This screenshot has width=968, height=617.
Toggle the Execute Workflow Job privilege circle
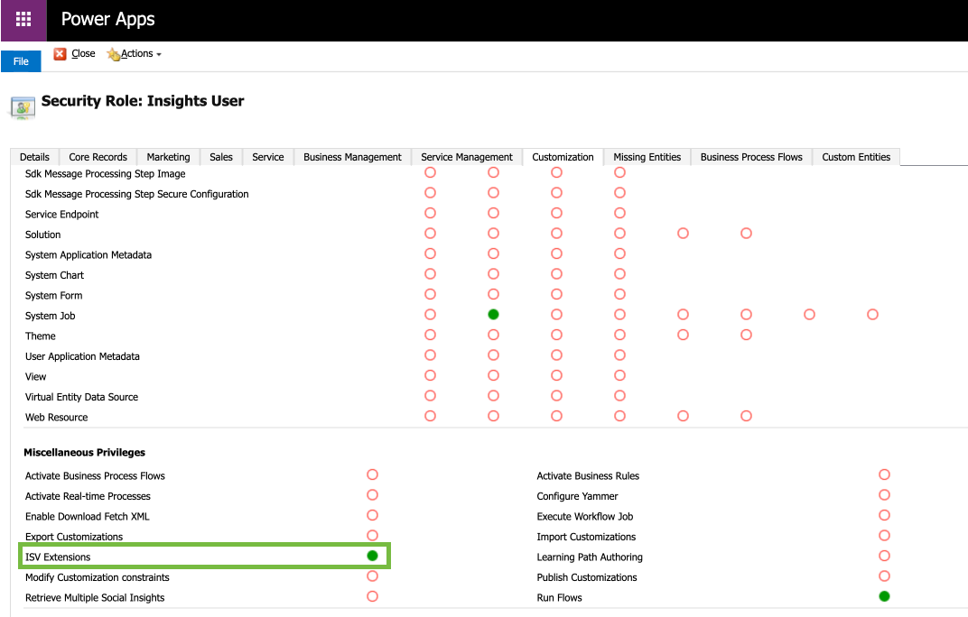pyautogui.click(x=885, y=515)
